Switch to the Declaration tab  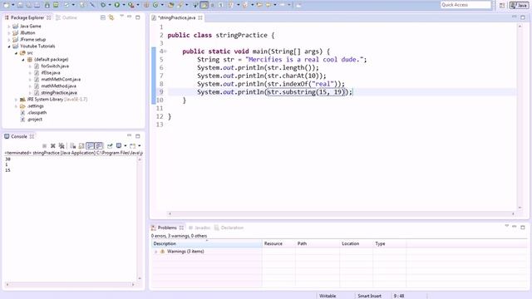(229, 228)
